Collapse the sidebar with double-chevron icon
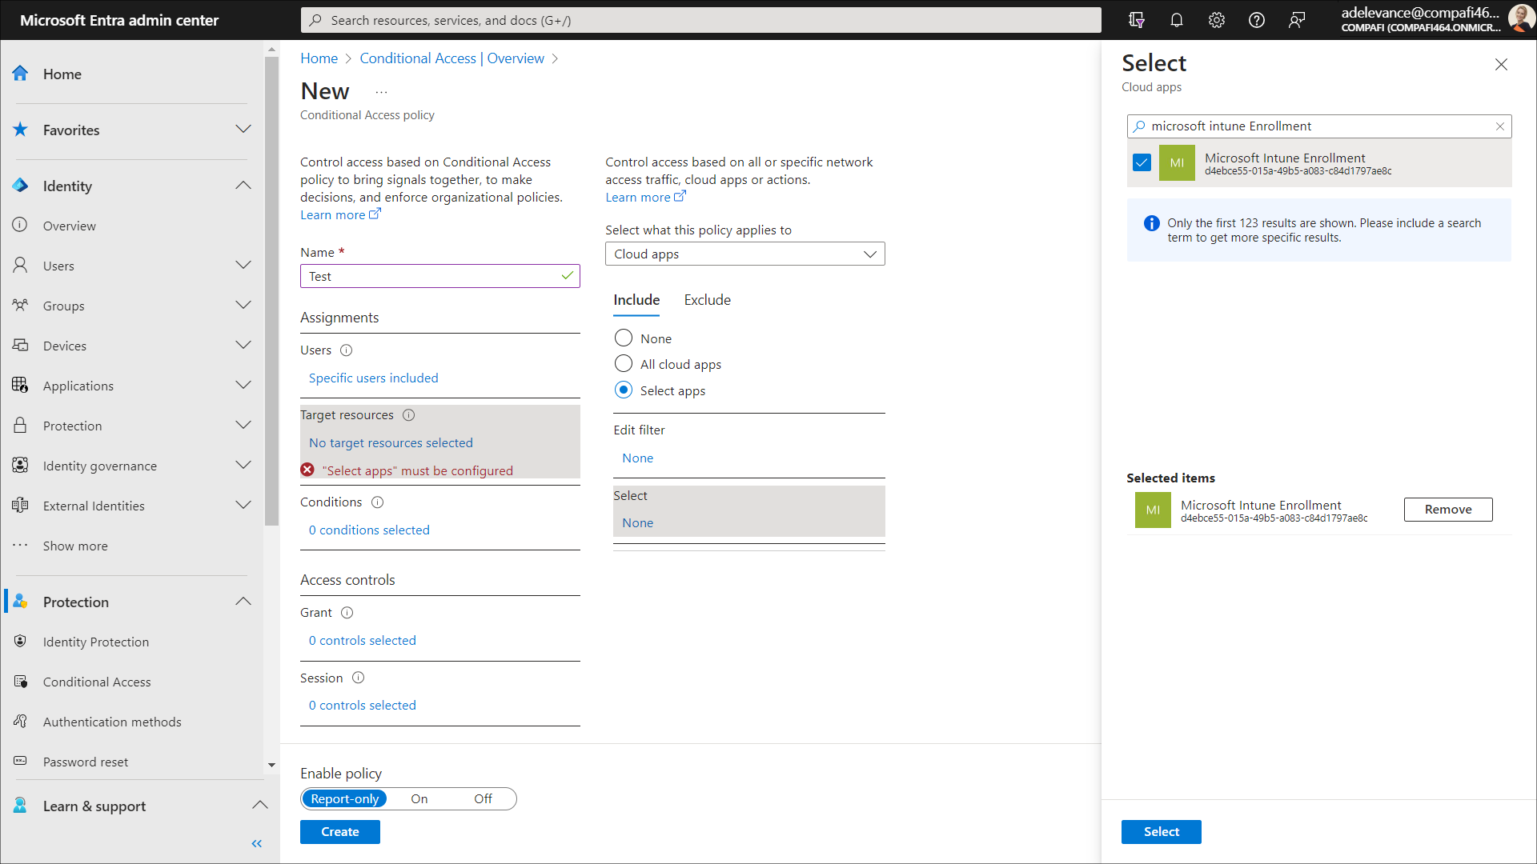This screenshot has width=1537, height=864. [256, 843]
